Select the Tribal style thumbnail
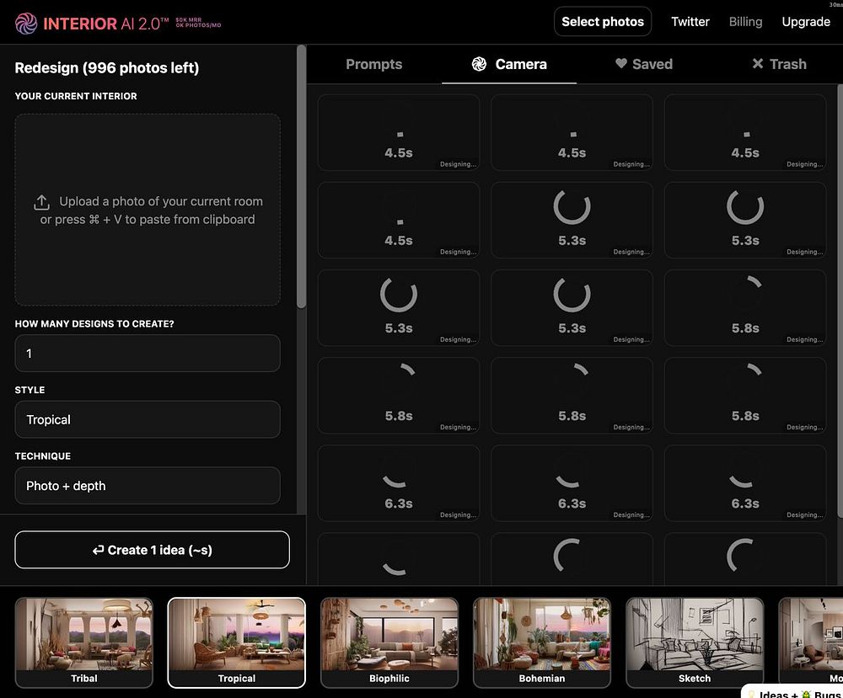The height and width of the screenshot is (698, 843). [x=83, y=642]
